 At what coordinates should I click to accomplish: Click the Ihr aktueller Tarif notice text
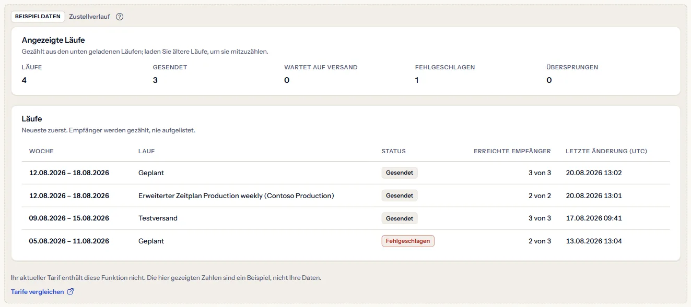coord(166,278)
